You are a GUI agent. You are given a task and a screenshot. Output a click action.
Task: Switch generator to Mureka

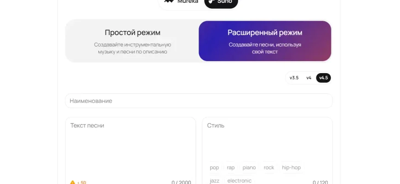pyautogui.click(x=182, y=2)
